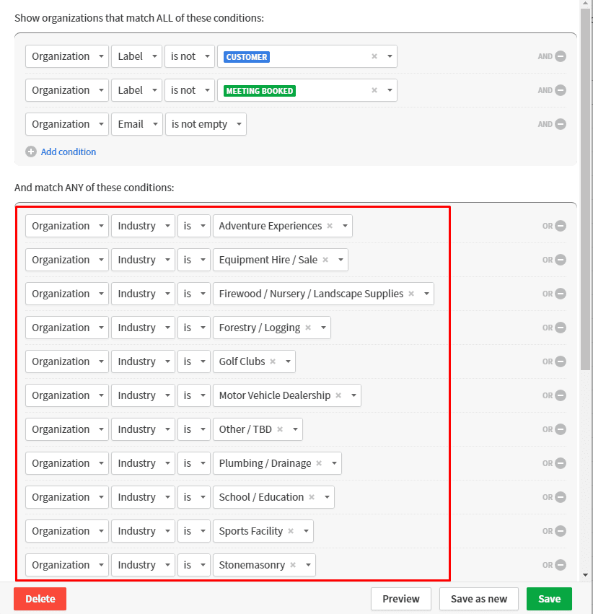Image resolution: width=593 pixels, height=614 pixels.
Task: Remove the CUSTOMER label condition row
Action: point(561,56)
